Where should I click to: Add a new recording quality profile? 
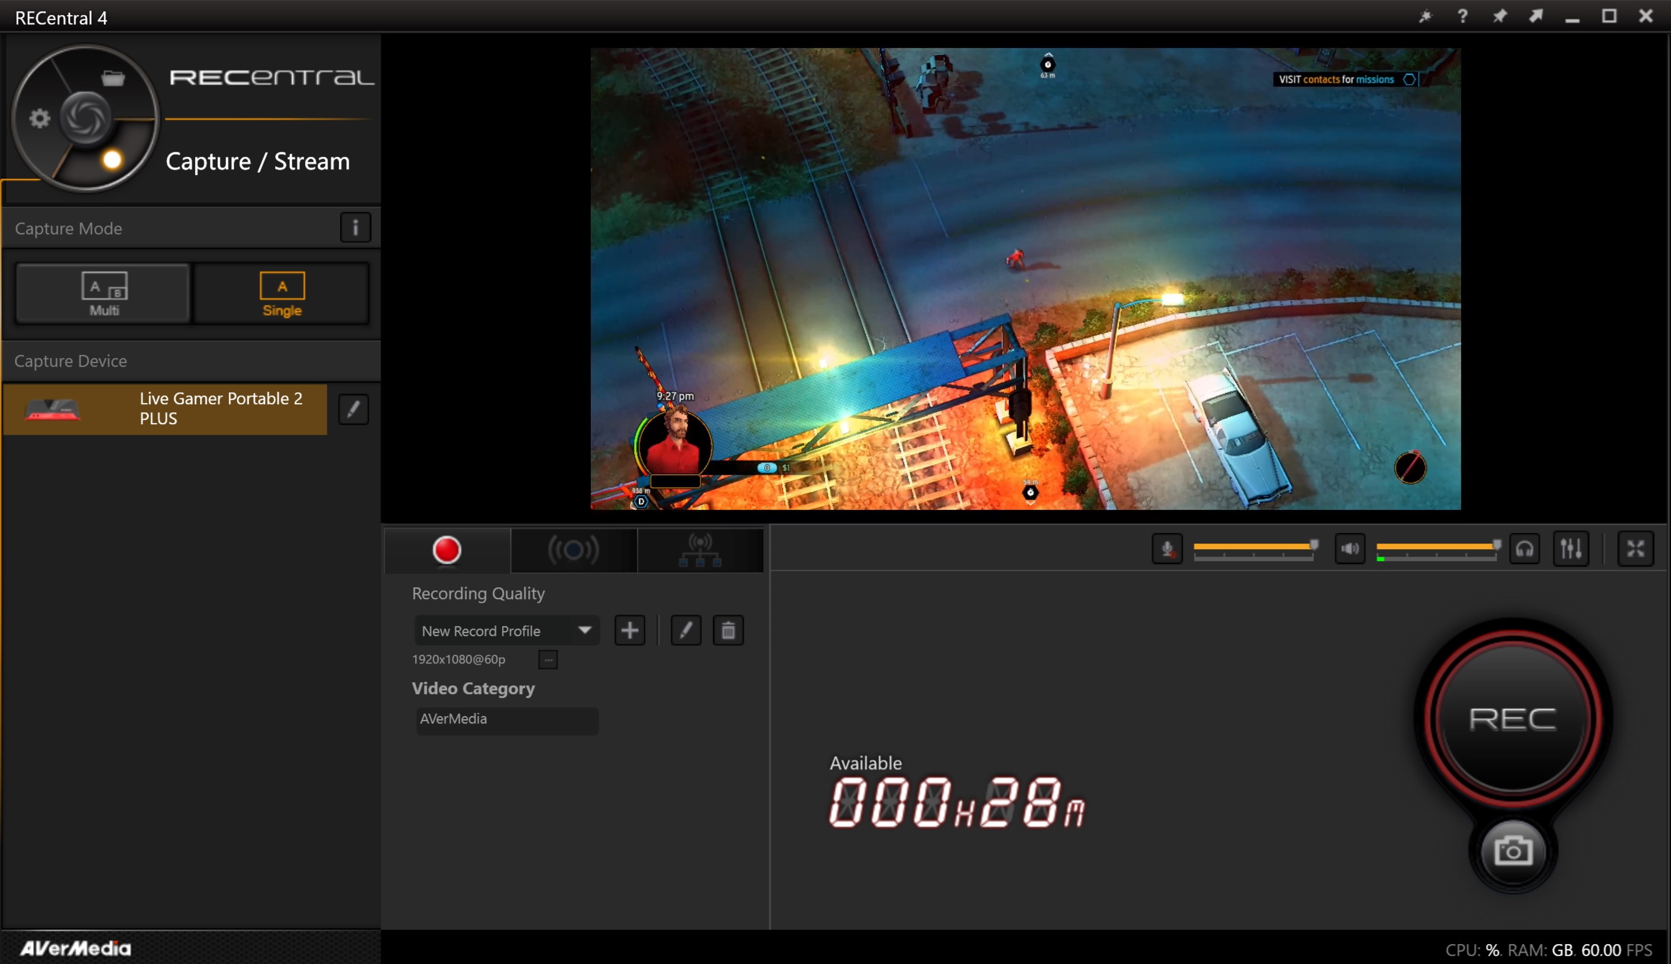pos(629,630)
